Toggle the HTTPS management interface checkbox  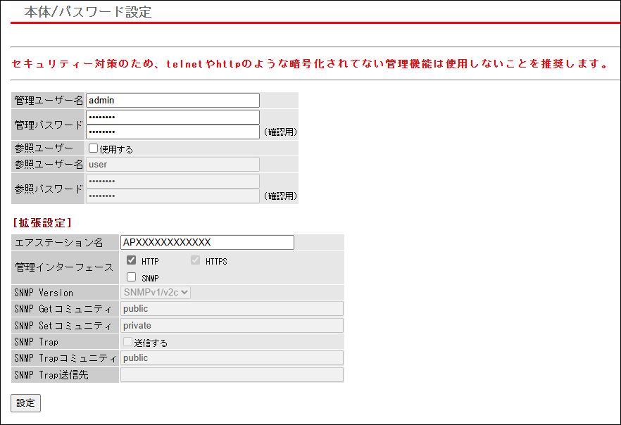[x=195, y=260]
